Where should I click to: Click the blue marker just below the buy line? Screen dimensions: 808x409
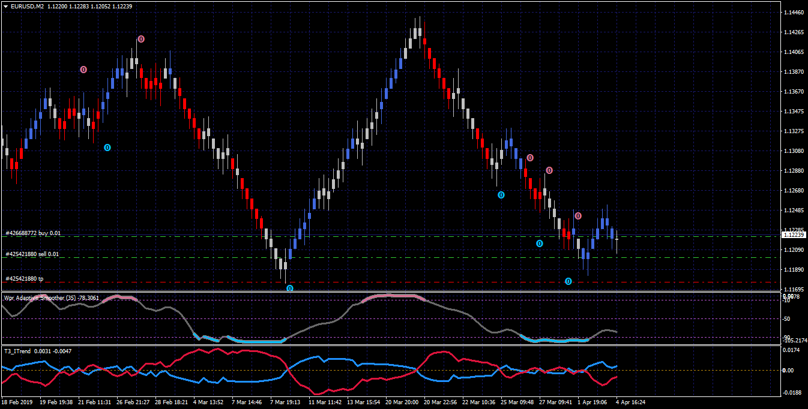coord(540,243)
